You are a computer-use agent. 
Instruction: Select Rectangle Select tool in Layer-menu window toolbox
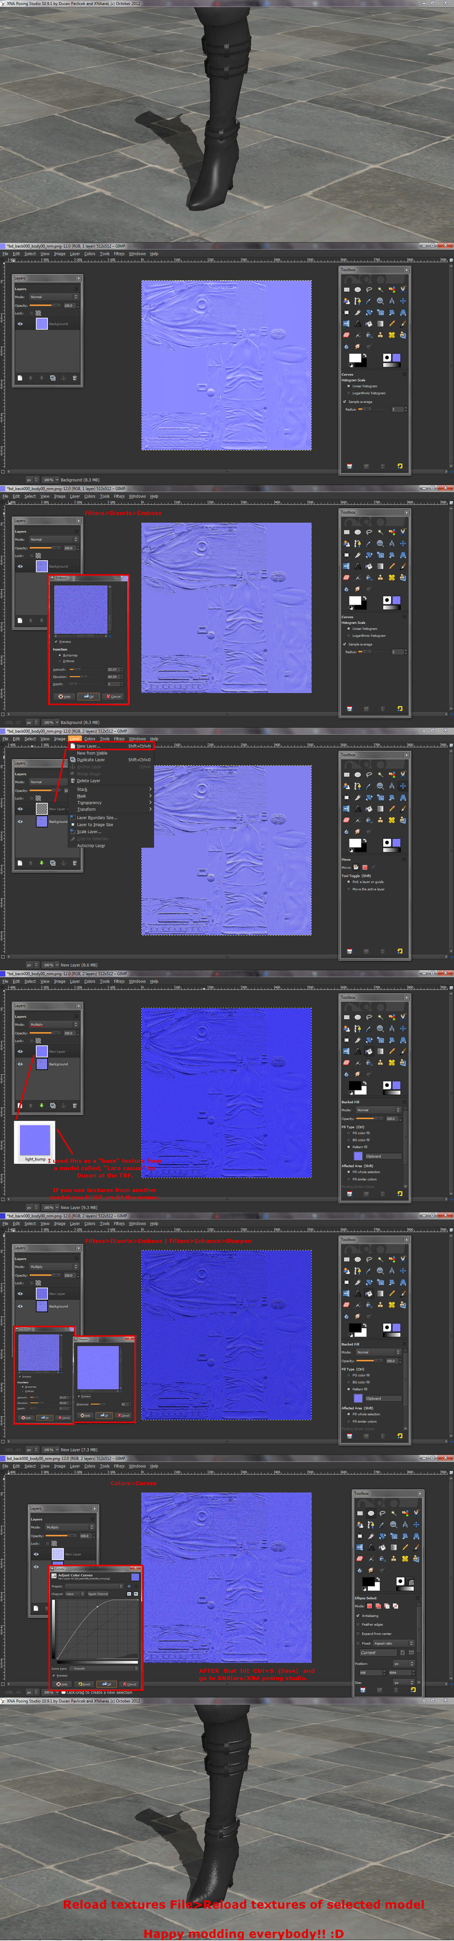click(347, 775)
